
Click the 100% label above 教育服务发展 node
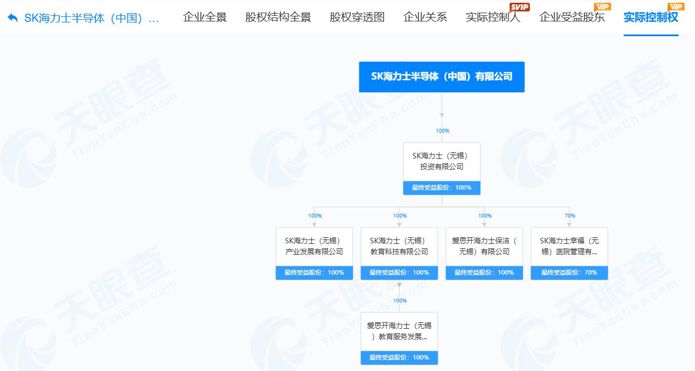coord(400,301)
